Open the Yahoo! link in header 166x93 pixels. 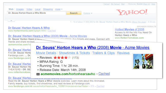tap(106, 4)
